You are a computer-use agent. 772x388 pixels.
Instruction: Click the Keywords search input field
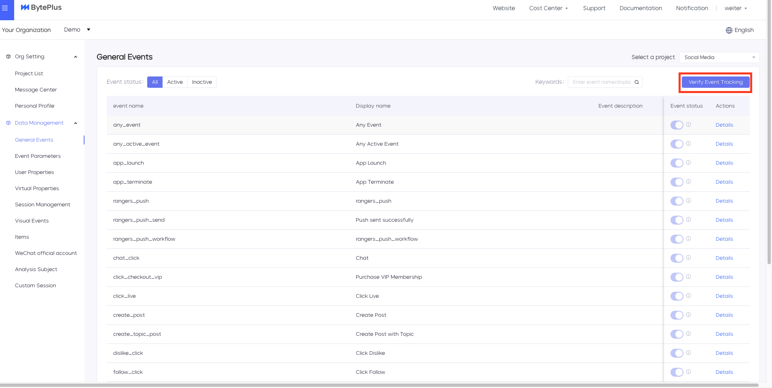click(x=605, y=82)
